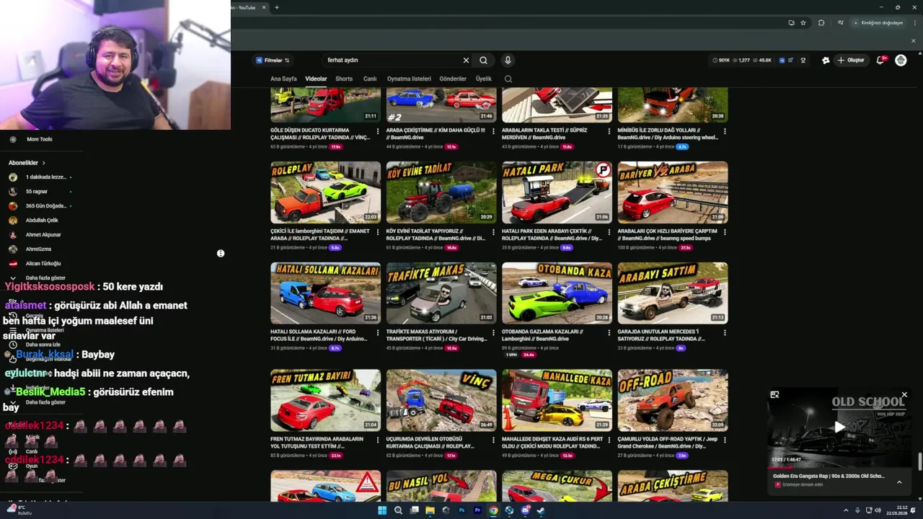Screen dimensions: 923x519
Task: Open options for BARİYER VS ARABA video
Action: coord(725,232)
